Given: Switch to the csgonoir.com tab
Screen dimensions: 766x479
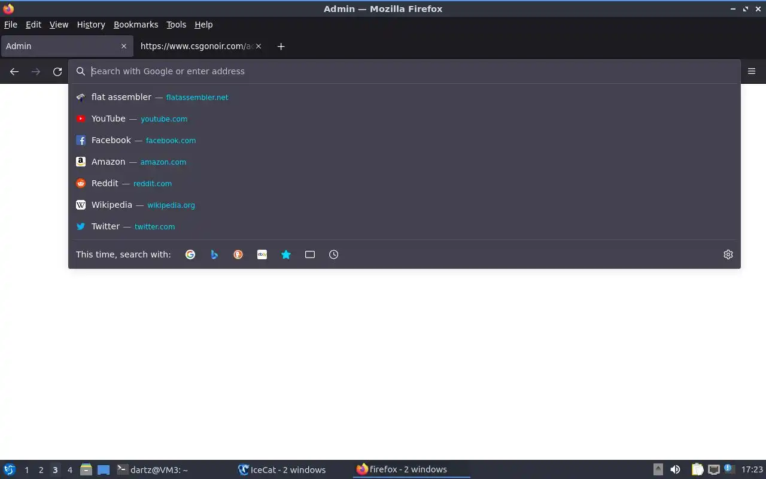Looking at the screenshot, I should (200, 46).
